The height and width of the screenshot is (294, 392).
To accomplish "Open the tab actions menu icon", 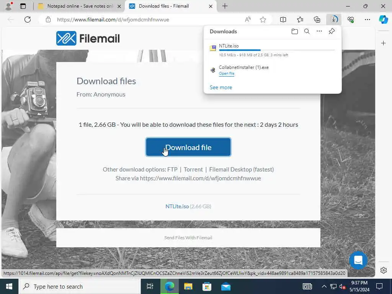I will [23, 6].
